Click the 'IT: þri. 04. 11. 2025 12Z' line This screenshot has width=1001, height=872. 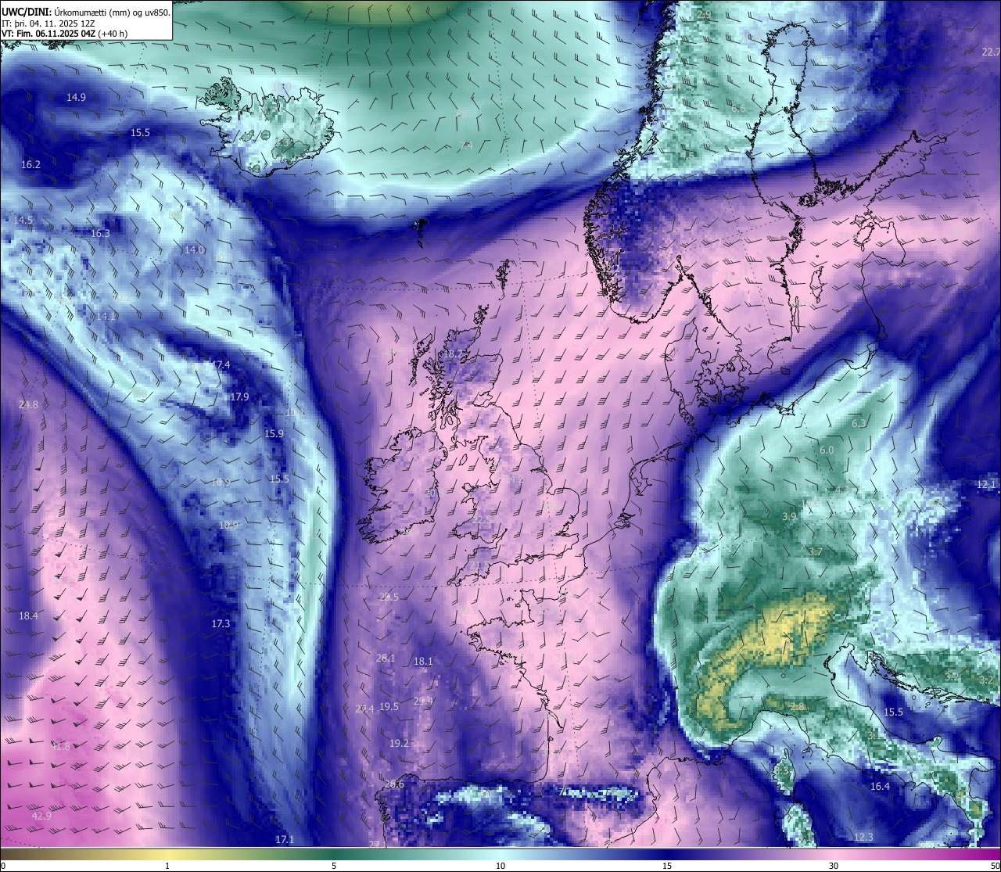coord(48,23)
